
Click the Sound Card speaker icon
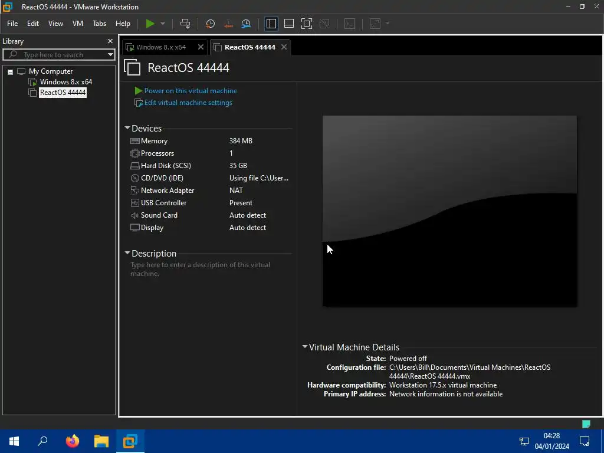pyautogui.click(x=135, y=215)
